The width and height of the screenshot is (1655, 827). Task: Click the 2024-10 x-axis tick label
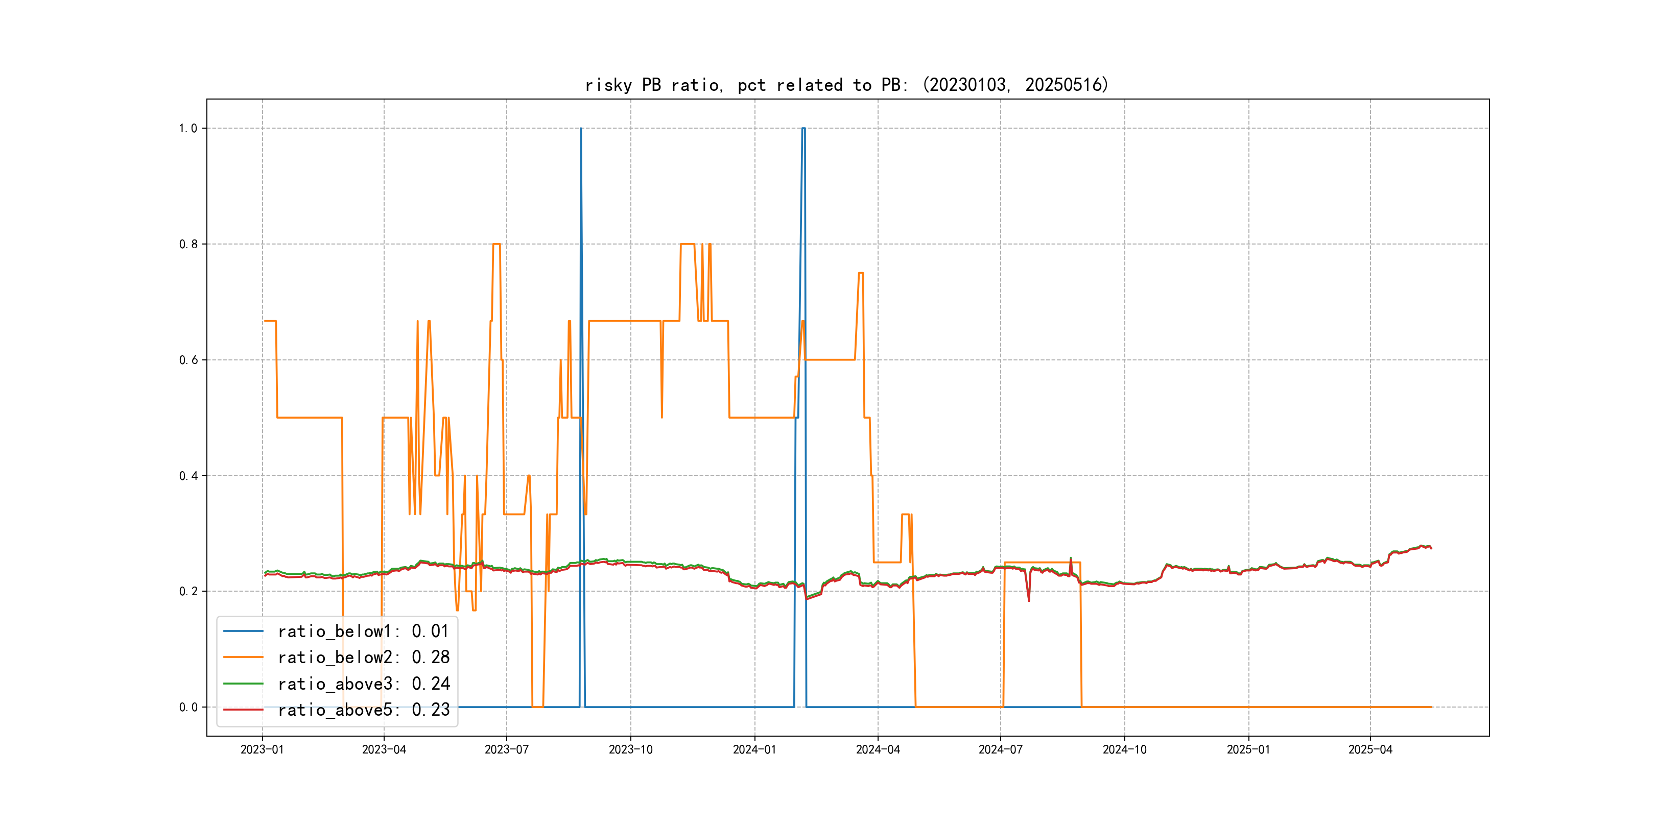[1124, 750]
